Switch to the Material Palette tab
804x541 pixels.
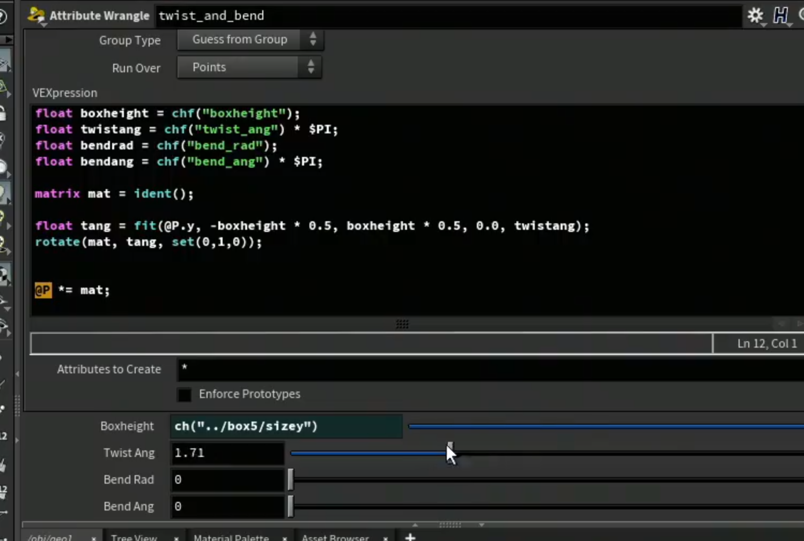pyautogui.click(x=231, y=537)
